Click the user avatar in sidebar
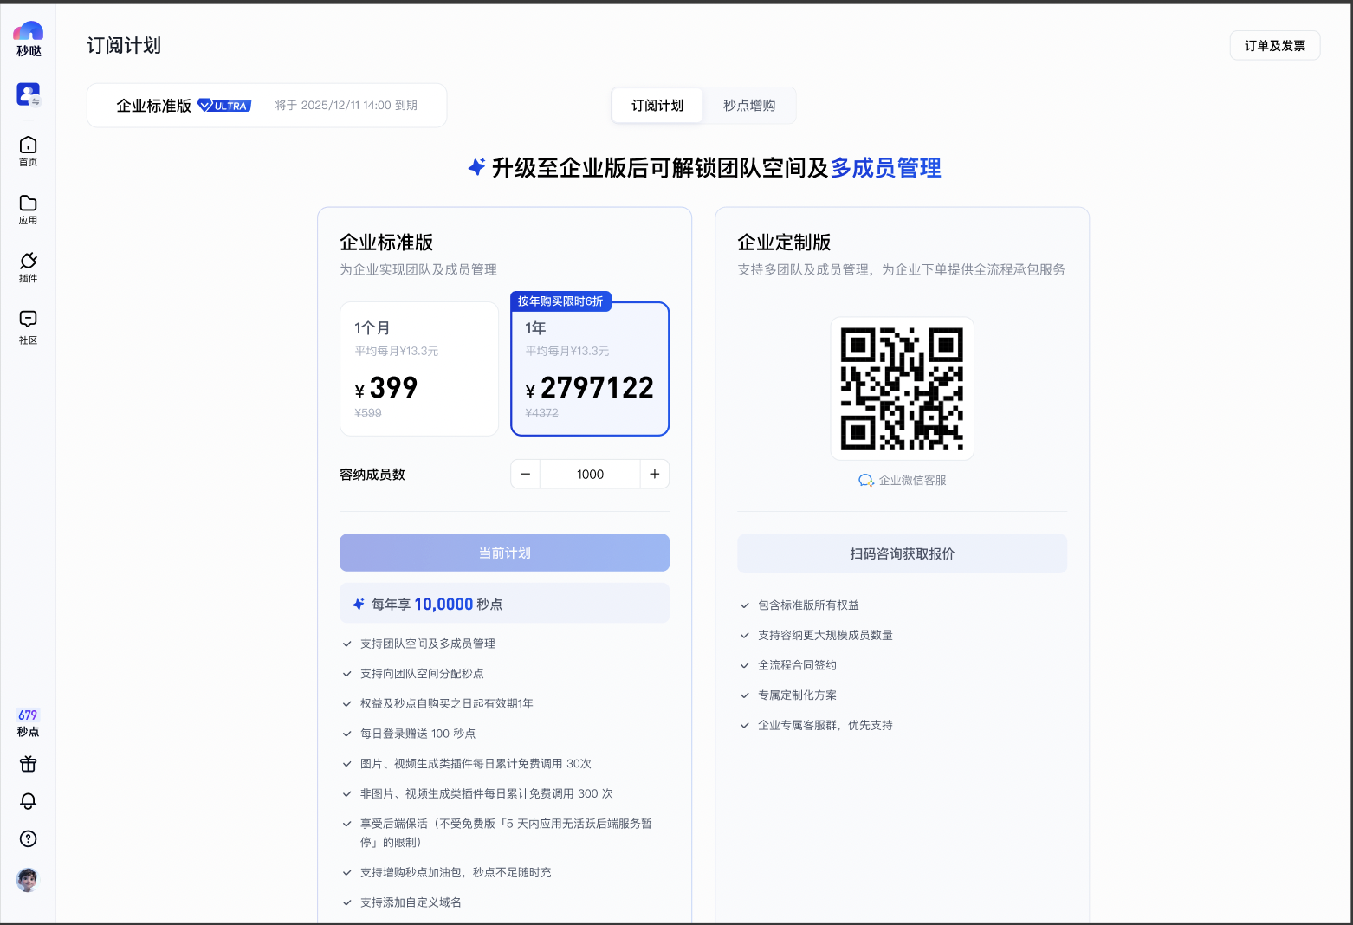This screenshot has height=925, width=1353. click(28, 880)
